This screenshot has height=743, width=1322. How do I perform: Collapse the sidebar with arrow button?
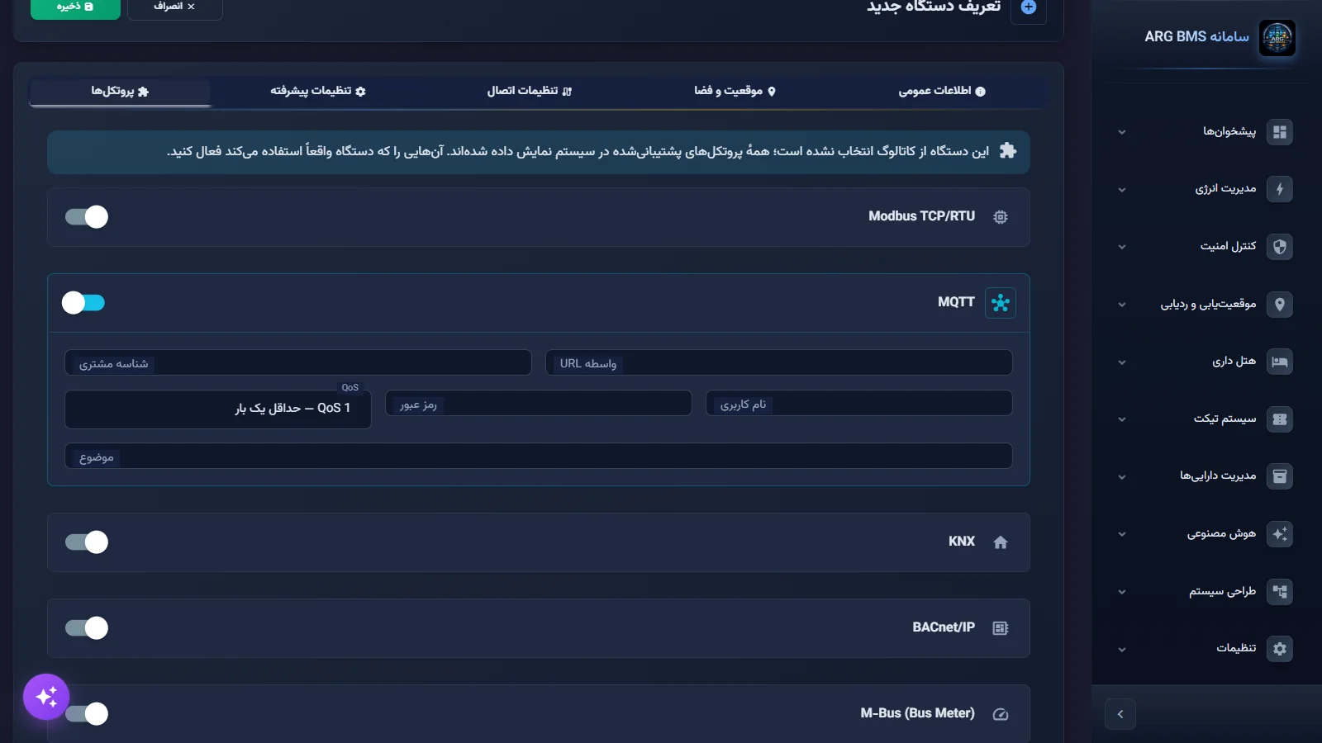point(1120,714)
